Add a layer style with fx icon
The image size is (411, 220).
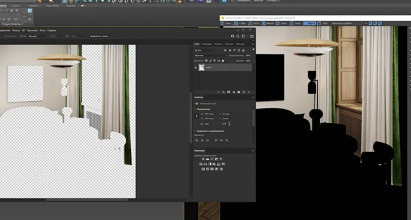[224, 92]
